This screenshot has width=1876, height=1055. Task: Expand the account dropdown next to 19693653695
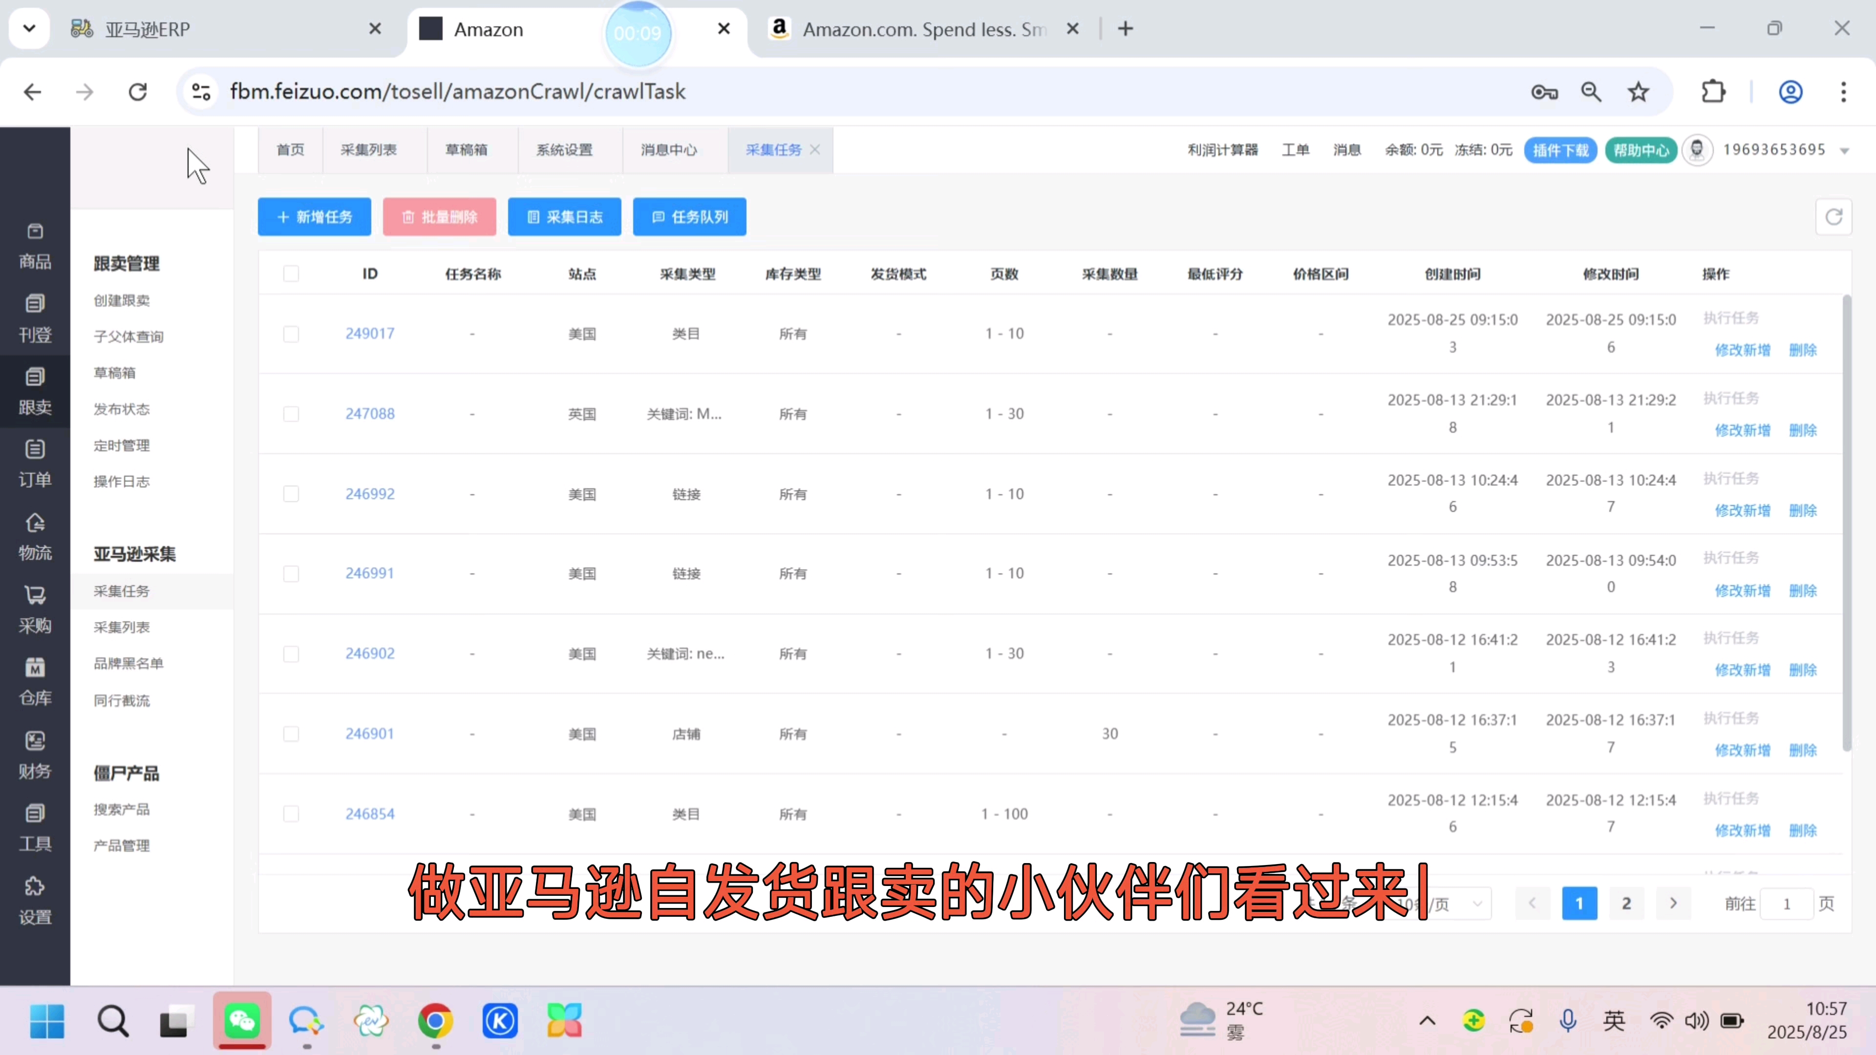(x=1844, y=151)
